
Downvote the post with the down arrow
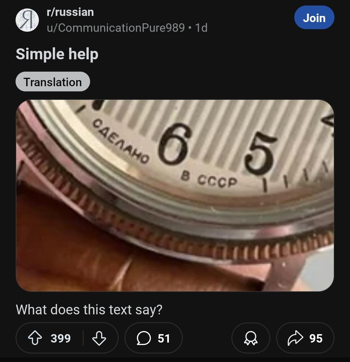(99, 338)
